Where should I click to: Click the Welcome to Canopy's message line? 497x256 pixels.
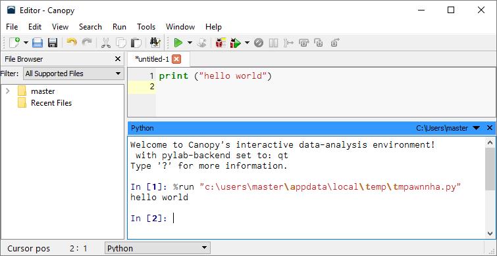pyautogui.click(x=283, y=145)
